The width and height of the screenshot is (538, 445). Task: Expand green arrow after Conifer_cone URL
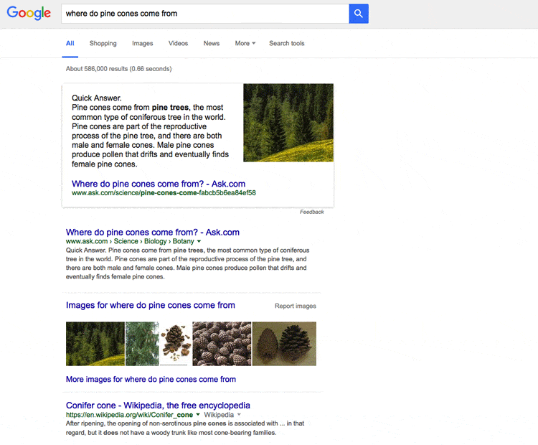coord(198,415)
